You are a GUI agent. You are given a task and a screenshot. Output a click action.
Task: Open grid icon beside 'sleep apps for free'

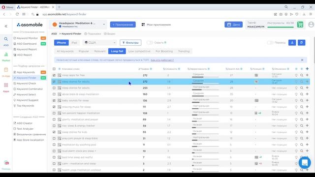(x=59, y=75)
